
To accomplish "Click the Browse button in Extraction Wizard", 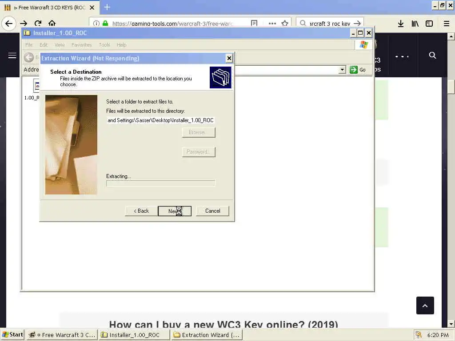I will (199, 132).
